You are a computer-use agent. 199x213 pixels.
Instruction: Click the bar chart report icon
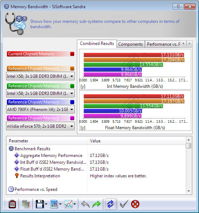[x=54, y=204]
